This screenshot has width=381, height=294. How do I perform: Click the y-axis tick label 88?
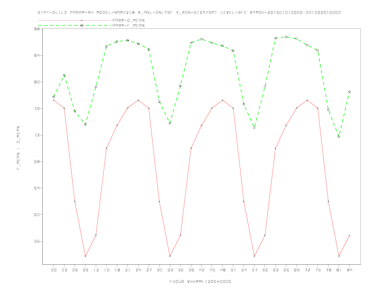(x=37, y=29)
